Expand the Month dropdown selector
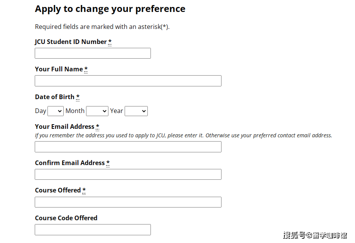This screenshot has width=355, height=243. 97,111
